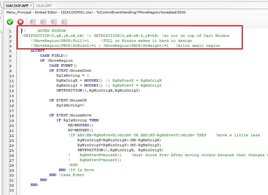Place cursor on the ACCEPT keyword

(x=37, y=51)
